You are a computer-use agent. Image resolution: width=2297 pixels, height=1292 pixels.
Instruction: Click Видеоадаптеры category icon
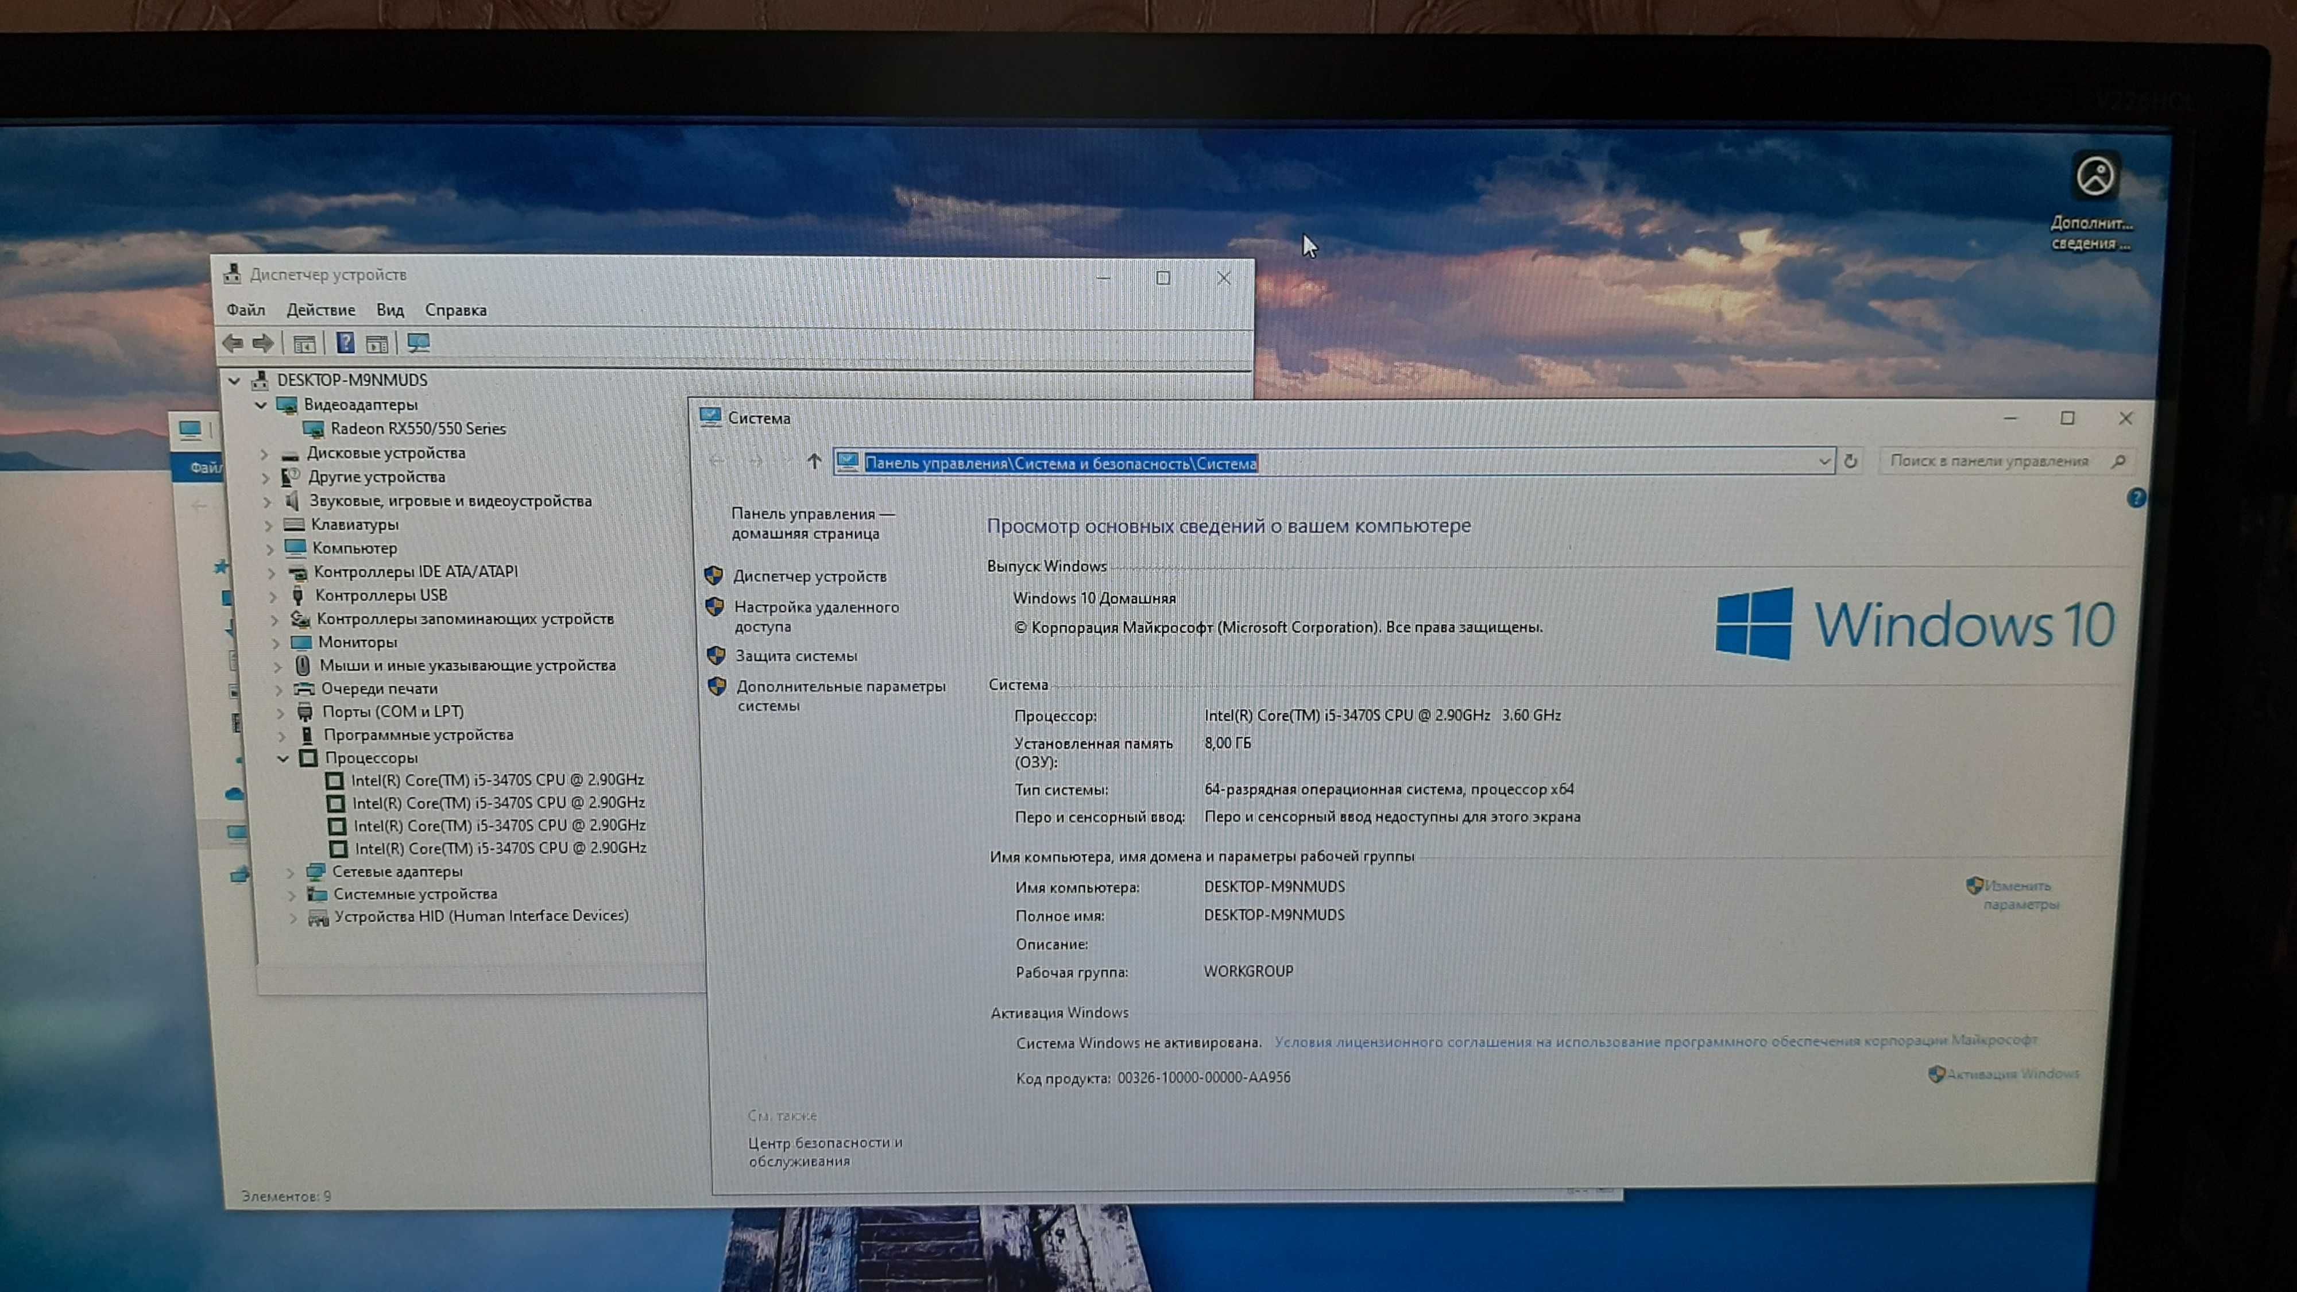coord(286,405)
